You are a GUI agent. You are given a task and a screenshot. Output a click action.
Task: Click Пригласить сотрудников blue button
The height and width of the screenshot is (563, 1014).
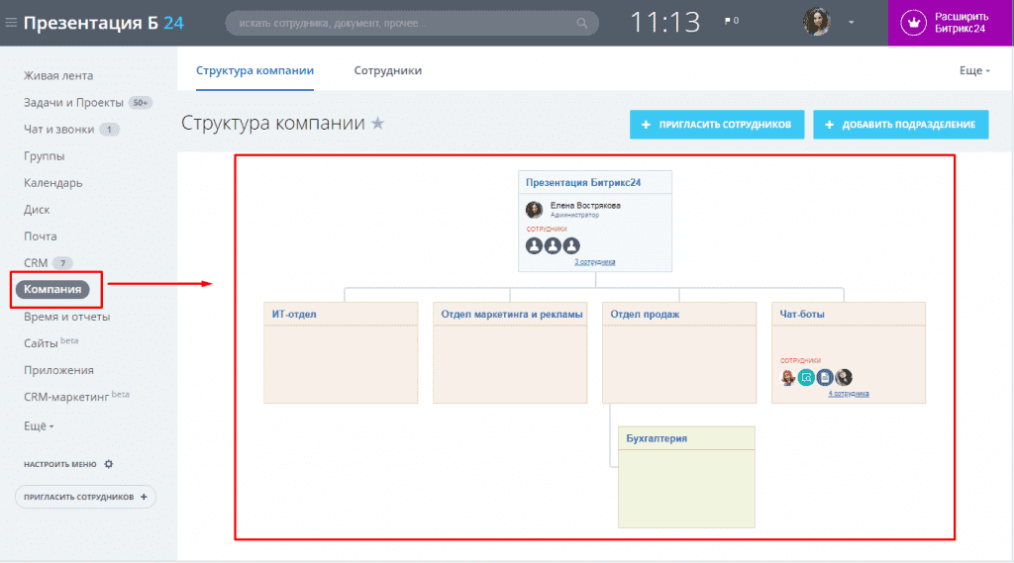click(x=717, y=125)
